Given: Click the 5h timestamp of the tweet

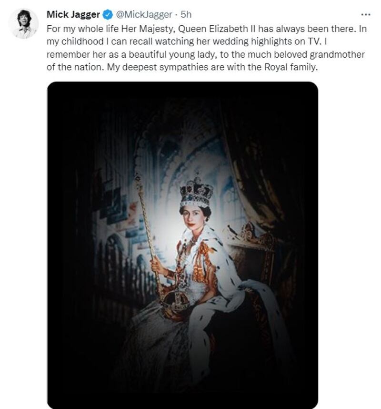Looking at the screenshot, I should click(x=186, y=15).
